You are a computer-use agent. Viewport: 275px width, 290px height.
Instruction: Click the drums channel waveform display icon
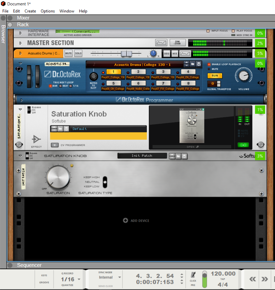[x=185, y=54]
